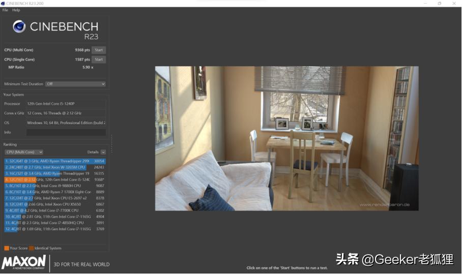Viewport: 462px width, 274px height.
Task: Click the MAXON logo
Action: (x=23, y=262)
